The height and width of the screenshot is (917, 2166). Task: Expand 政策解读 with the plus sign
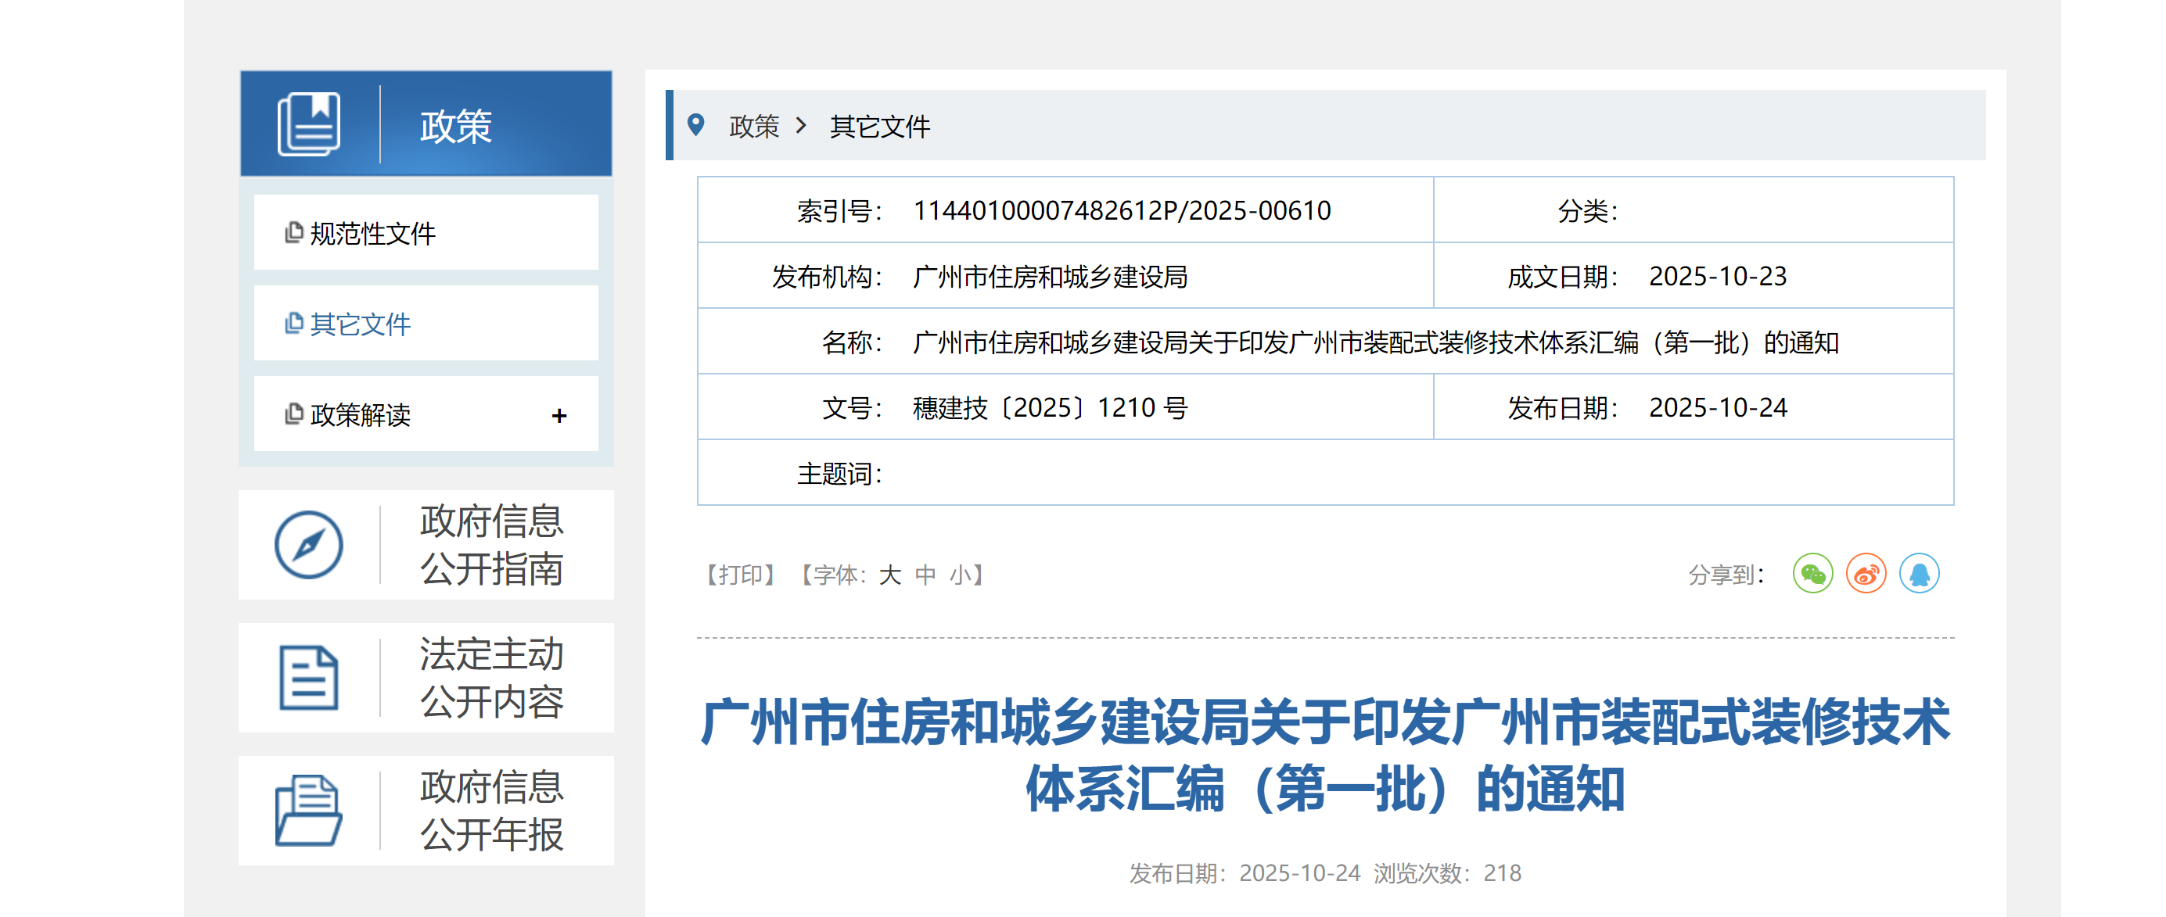(x=559, y=415)
